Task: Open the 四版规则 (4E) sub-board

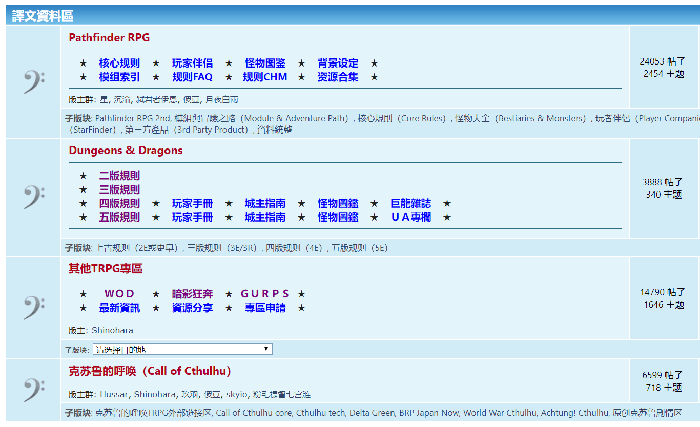Action: 296,248
